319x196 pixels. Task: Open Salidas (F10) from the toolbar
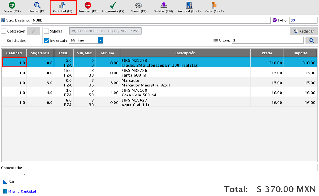[164, 5]
